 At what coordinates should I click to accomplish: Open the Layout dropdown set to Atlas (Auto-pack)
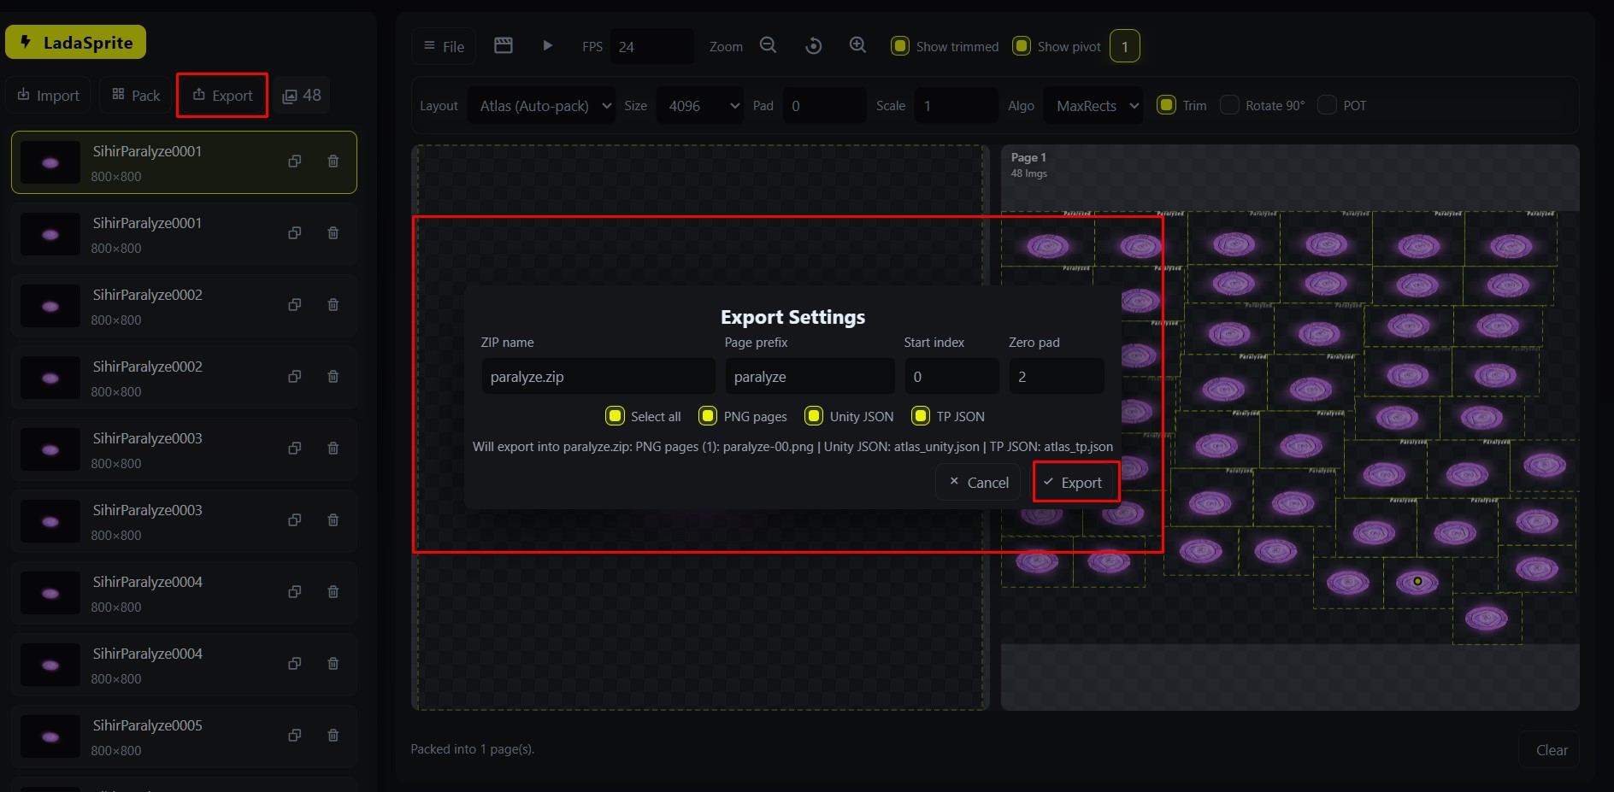tap(541, 105)
